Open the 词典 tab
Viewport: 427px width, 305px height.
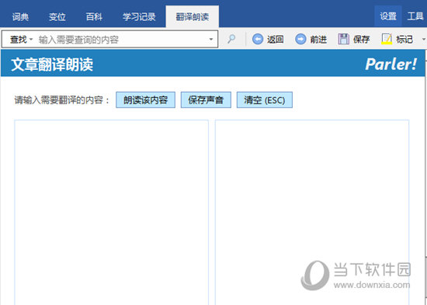20,17
